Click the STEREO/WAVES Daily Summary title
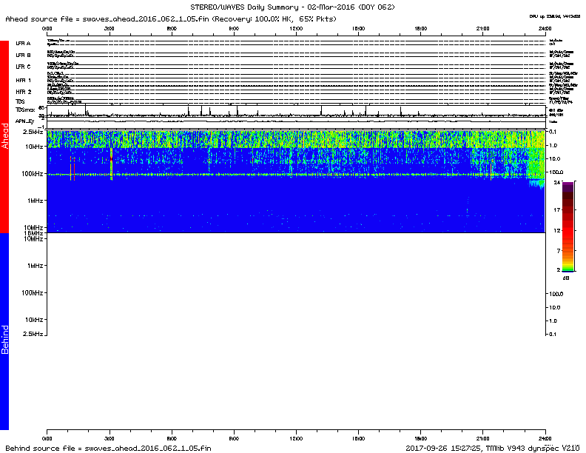 click(x=293, y=7)
